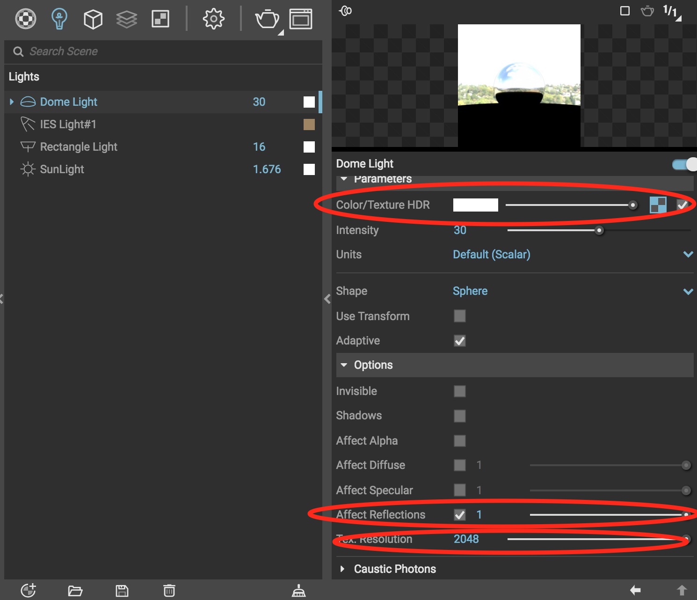Image resolution: width=697 pixels, height=600 pixels.
Task: Open the Materials tab icon
Action: click(25, 19)
